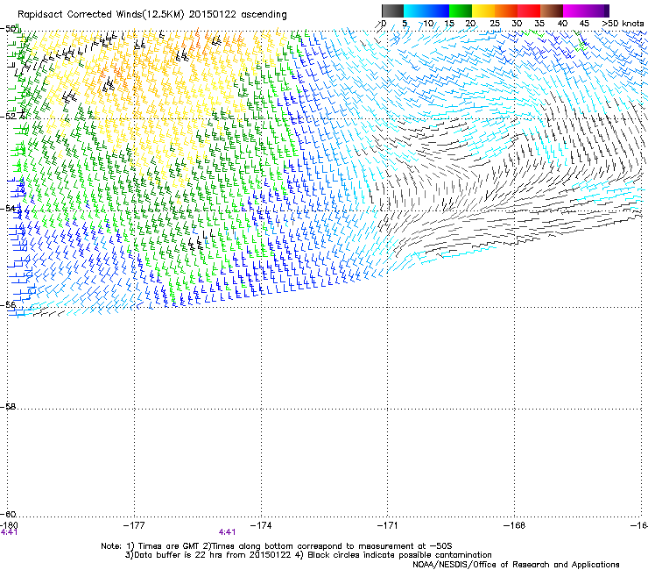Image resolution: width=648 pixels, height=570 pixels.
Task: Click the legend label '40'
Action: [x=562, y=23]
